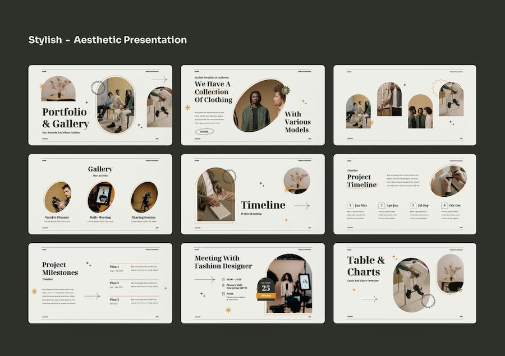Click the arrow icon on the Project Milestones slide
The height and width of the screenshot is (356, 505).
pyautogui.click(x=92, y=295)
